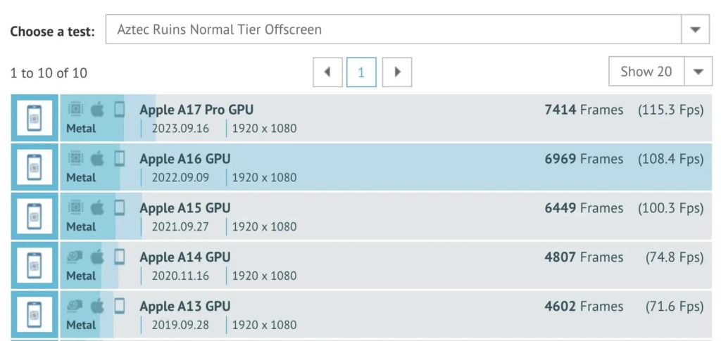Open Aztec Ruins Normal Tier Offscreen combo box

click(x=408, y=30)
